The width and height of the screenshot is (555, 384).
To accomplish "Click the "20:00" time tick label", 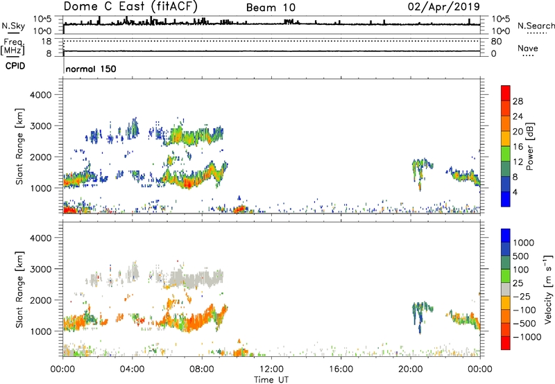I will (x=411, y=369).
